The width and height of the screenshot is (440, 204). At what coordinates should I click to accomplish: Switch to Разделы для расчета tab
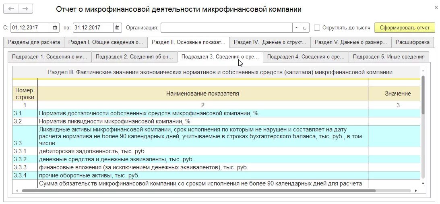[x=34, y=42]
